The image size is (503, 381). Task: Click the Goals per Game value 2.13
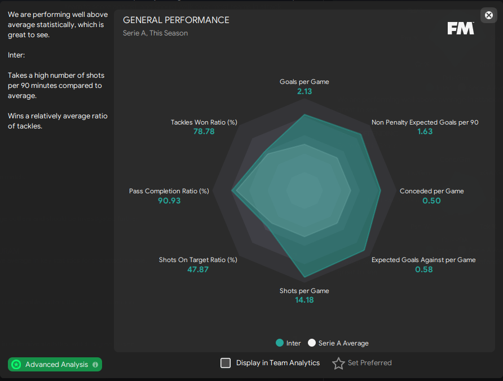tap(305, 91)
